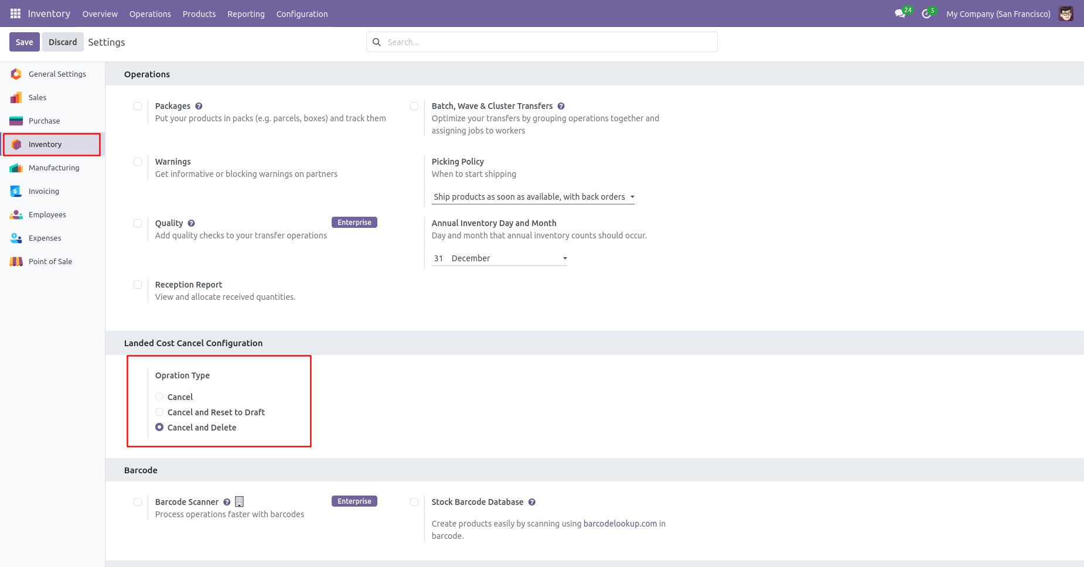The width and height of the screenshot is (1084, 567).
Task: Enable the Reception Report checkbox
Action: (x=138, y=285)
